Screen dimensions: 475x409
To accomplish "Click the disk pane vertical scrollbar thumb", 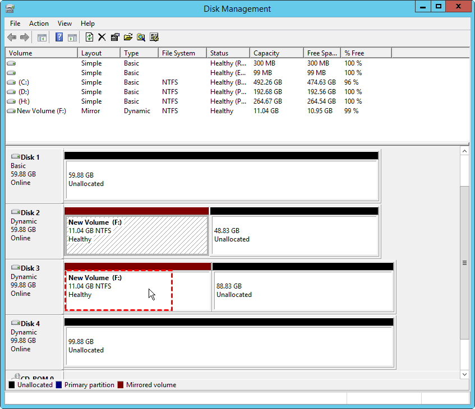I will click(x=465, y=263).
